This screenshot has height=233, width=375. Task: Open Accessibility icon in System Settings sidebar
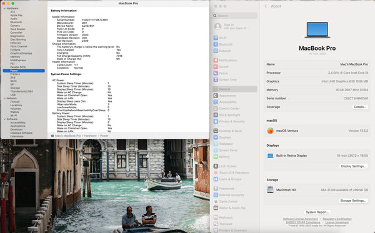[216, 102]
